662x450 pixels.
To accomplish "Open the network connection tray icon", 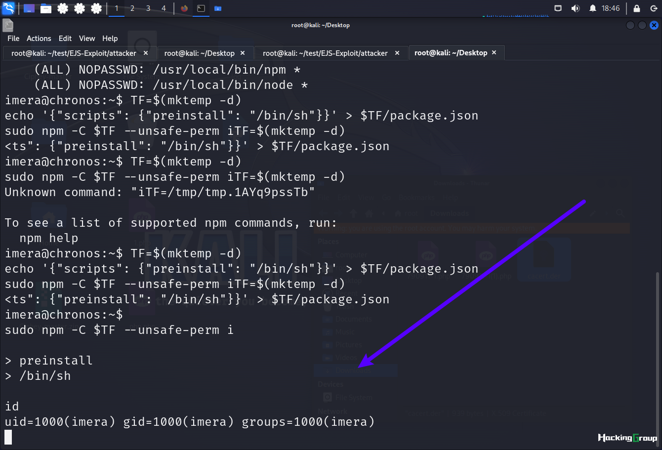I will (x=558, y=8).
